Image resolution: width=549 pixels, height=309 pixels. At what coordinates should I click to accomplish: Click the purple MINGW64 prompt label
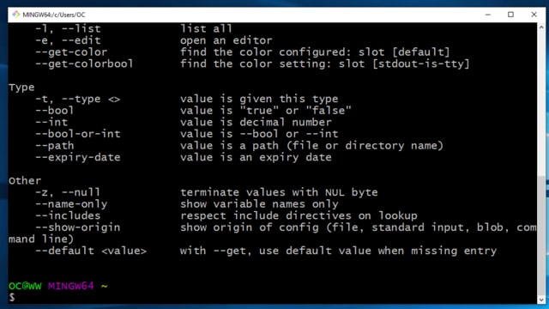(x=70, y=286)
